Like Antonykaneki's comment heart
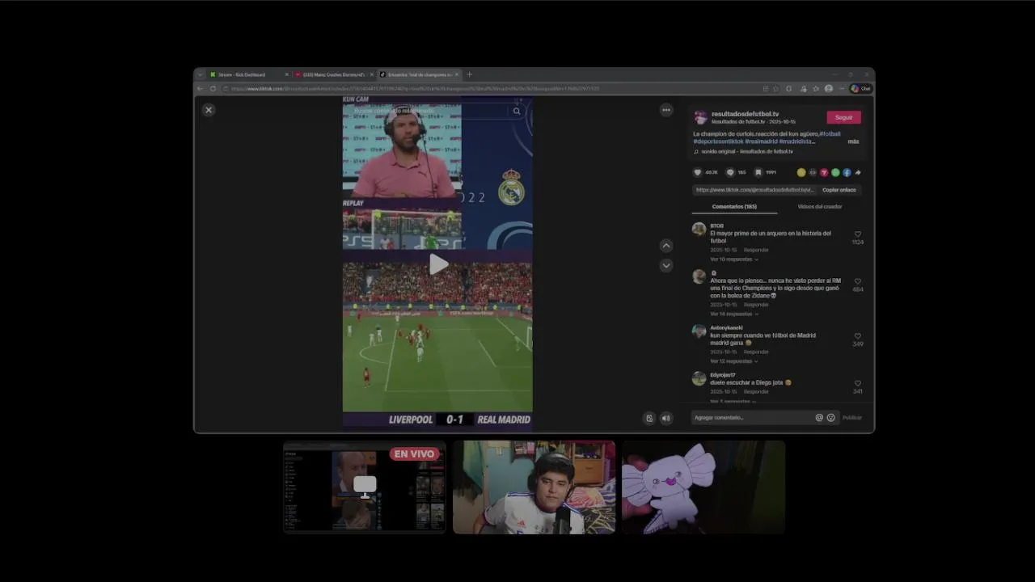Image resolution: width=1035 pixels, height=582 pixels. (858, 336)
